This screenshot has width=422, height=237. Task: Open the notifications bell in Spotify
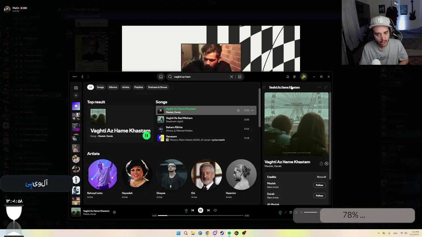coord(287,77)
